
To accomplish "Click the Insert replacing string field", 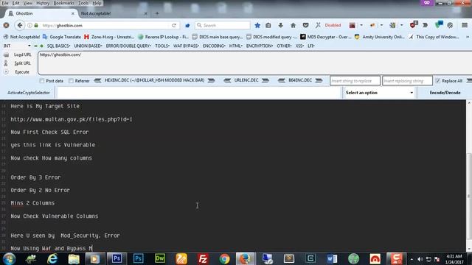I will [x=407, y=81].
